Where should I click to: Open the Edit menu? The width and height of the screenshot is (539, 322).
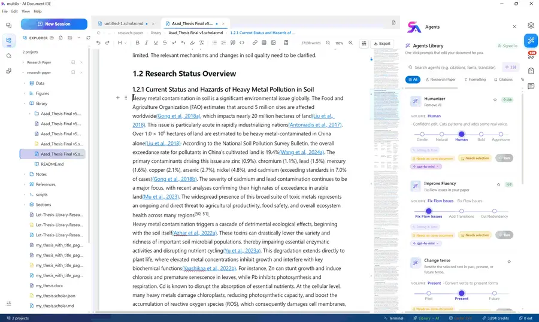[14, 11]
